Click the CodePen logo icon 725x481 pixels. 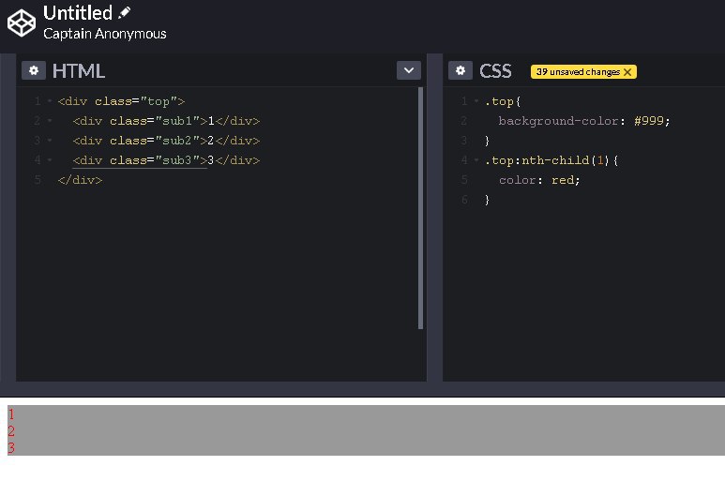tap(22, 23)
